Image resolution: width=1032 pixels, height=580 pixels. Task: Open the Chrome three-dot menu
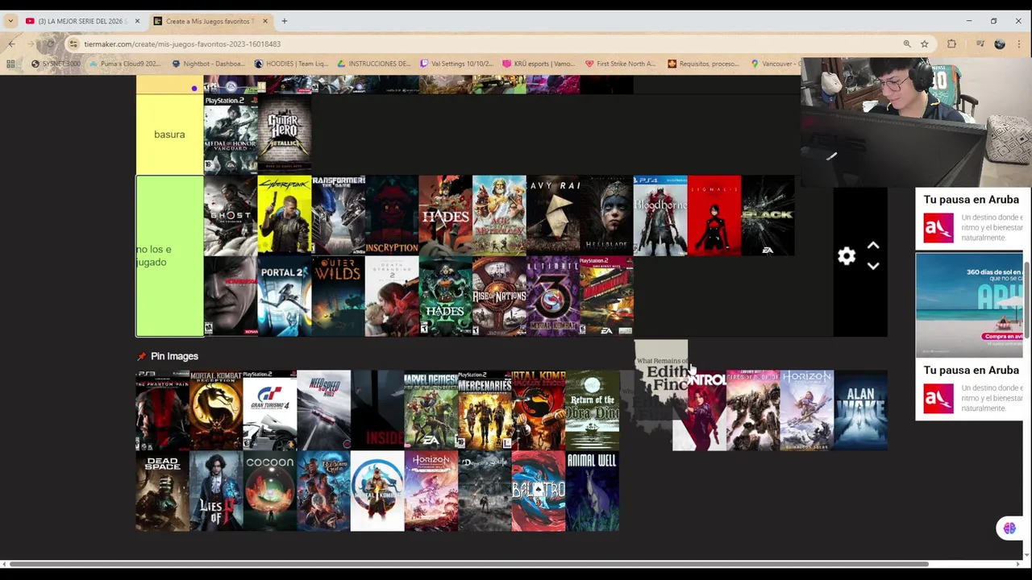click(1020, 43)
